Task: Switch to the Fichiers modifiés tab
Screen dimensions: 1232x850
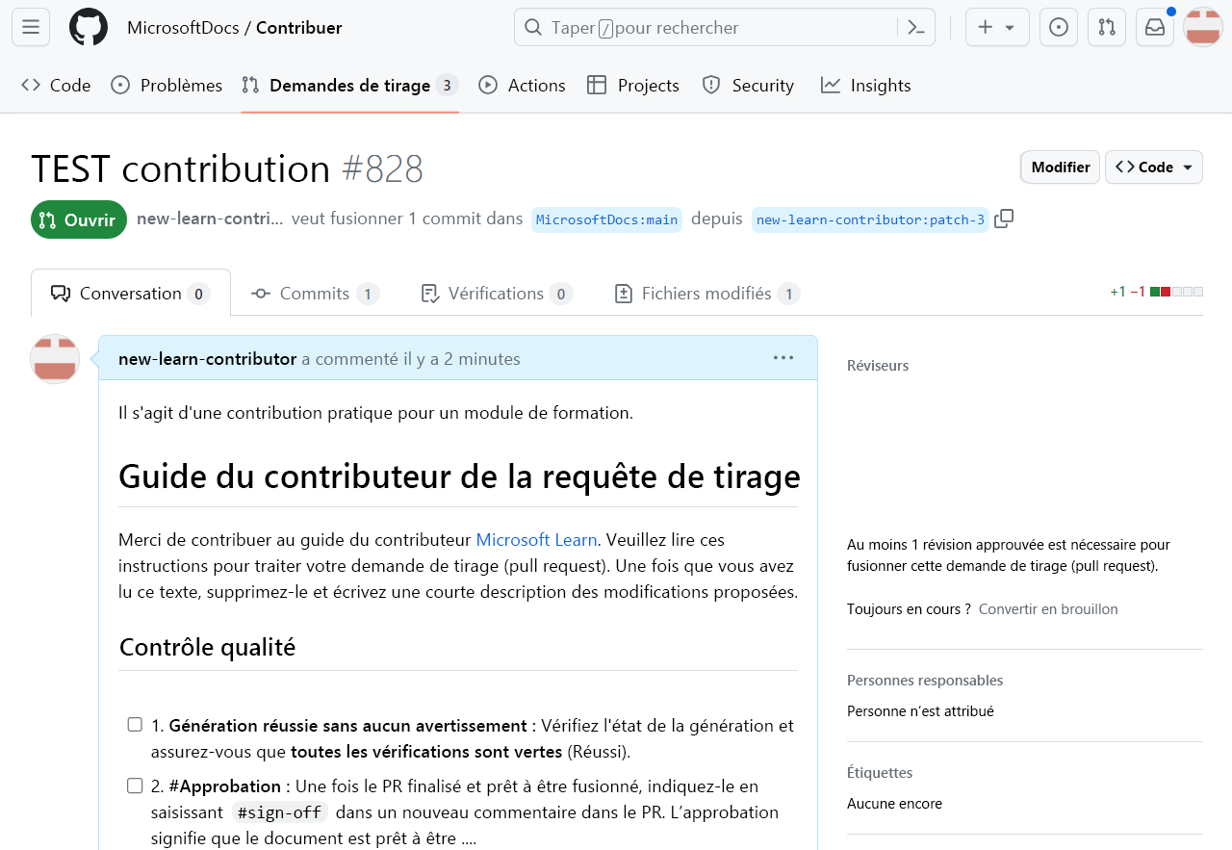Action: (x=706, y=293)
